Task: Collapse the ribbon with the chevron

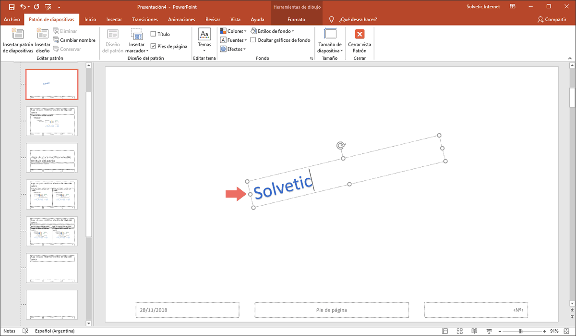Action: click(570, 58)
